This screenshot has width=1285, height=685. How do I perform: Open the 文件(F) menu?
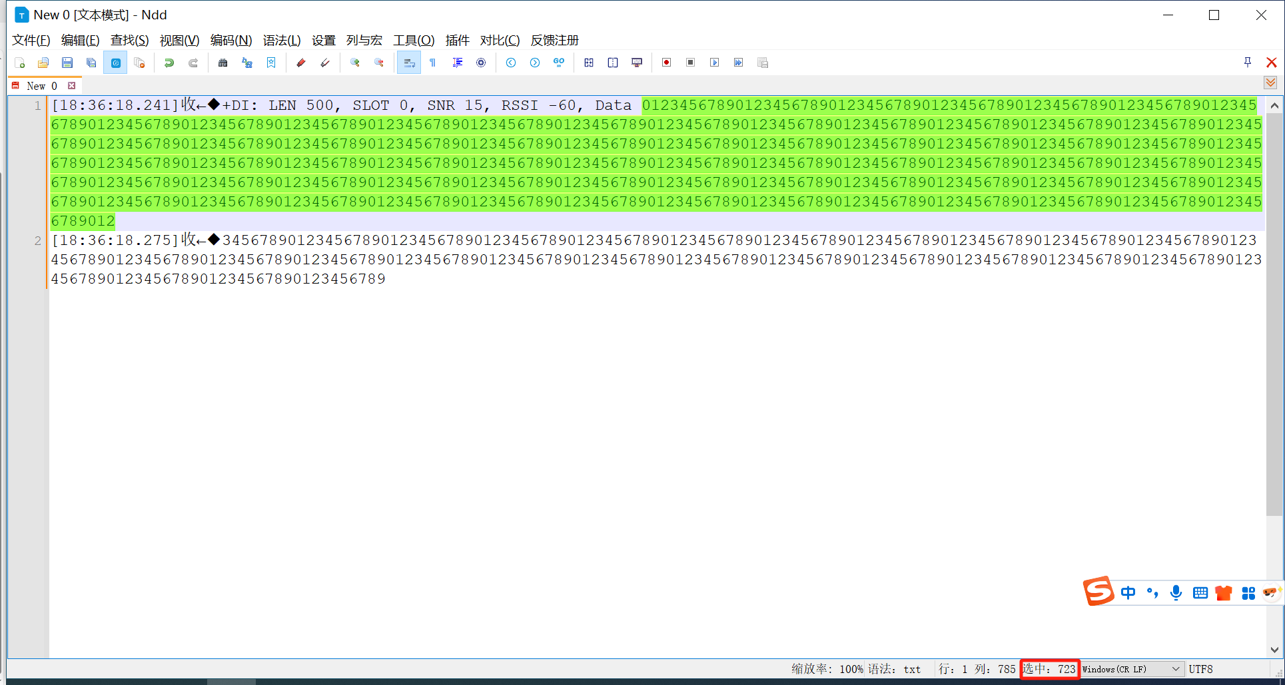tap(31, 40)
